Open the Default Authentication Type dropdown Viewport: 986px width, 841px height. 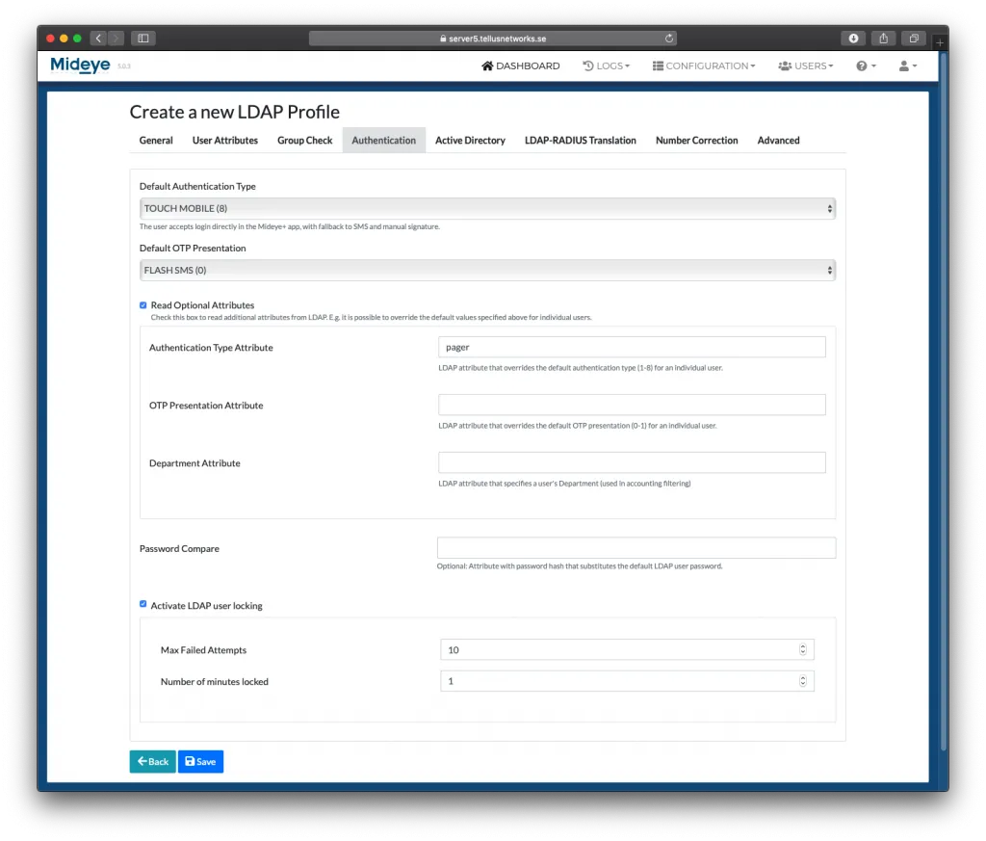tap(487, 208)
